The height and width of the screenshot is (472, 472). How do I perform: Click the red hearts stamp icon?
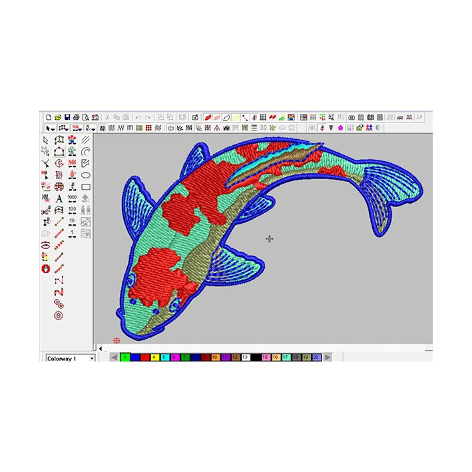pyautogui.click(x=272, y=117)
